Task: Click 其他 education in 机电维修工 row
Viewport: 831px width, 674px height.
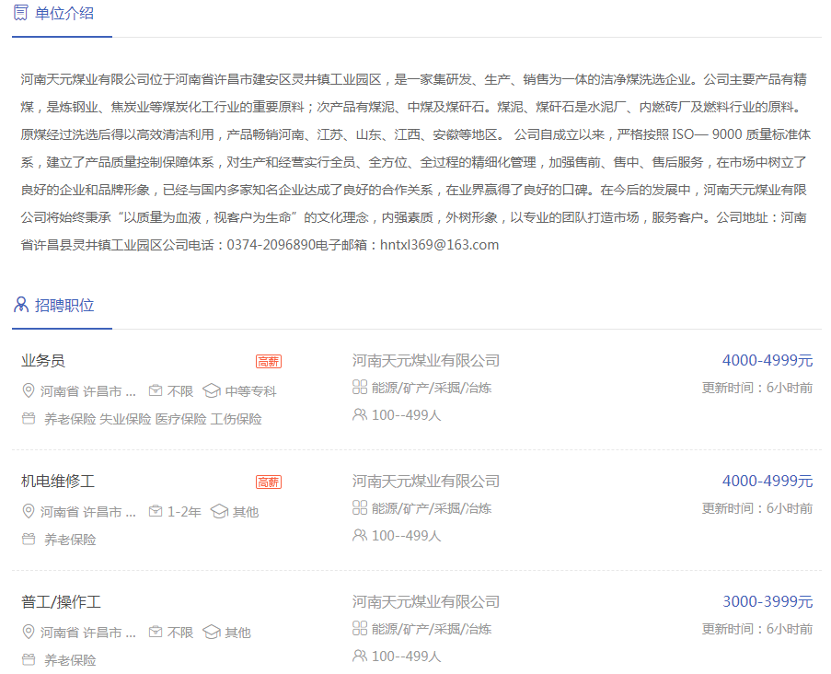Action: [246, 512]
